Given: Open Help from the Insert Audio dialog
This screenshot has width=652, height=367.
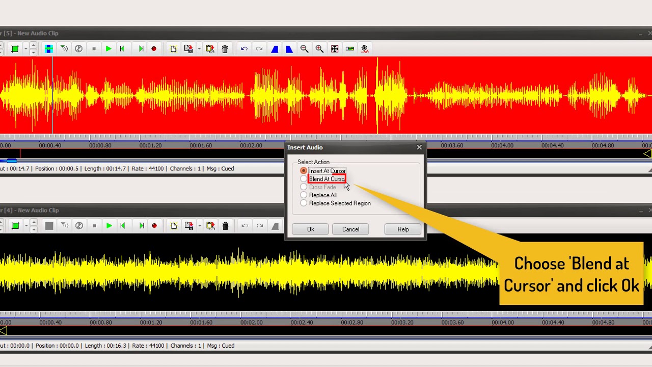Looking at the screenshot, I should tap(403, 229).
